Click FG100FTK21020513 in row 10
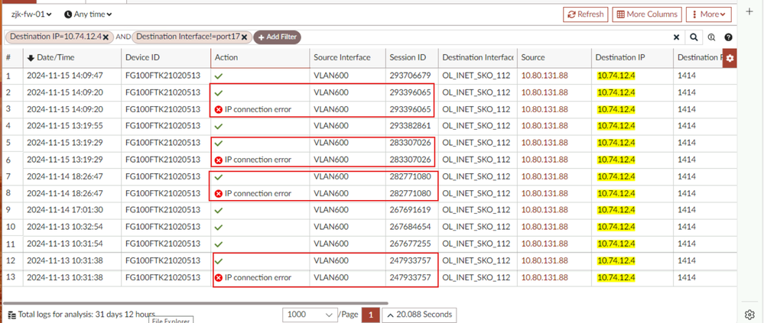The height and width of the screenshot is (323, 764). click(162, 227)
